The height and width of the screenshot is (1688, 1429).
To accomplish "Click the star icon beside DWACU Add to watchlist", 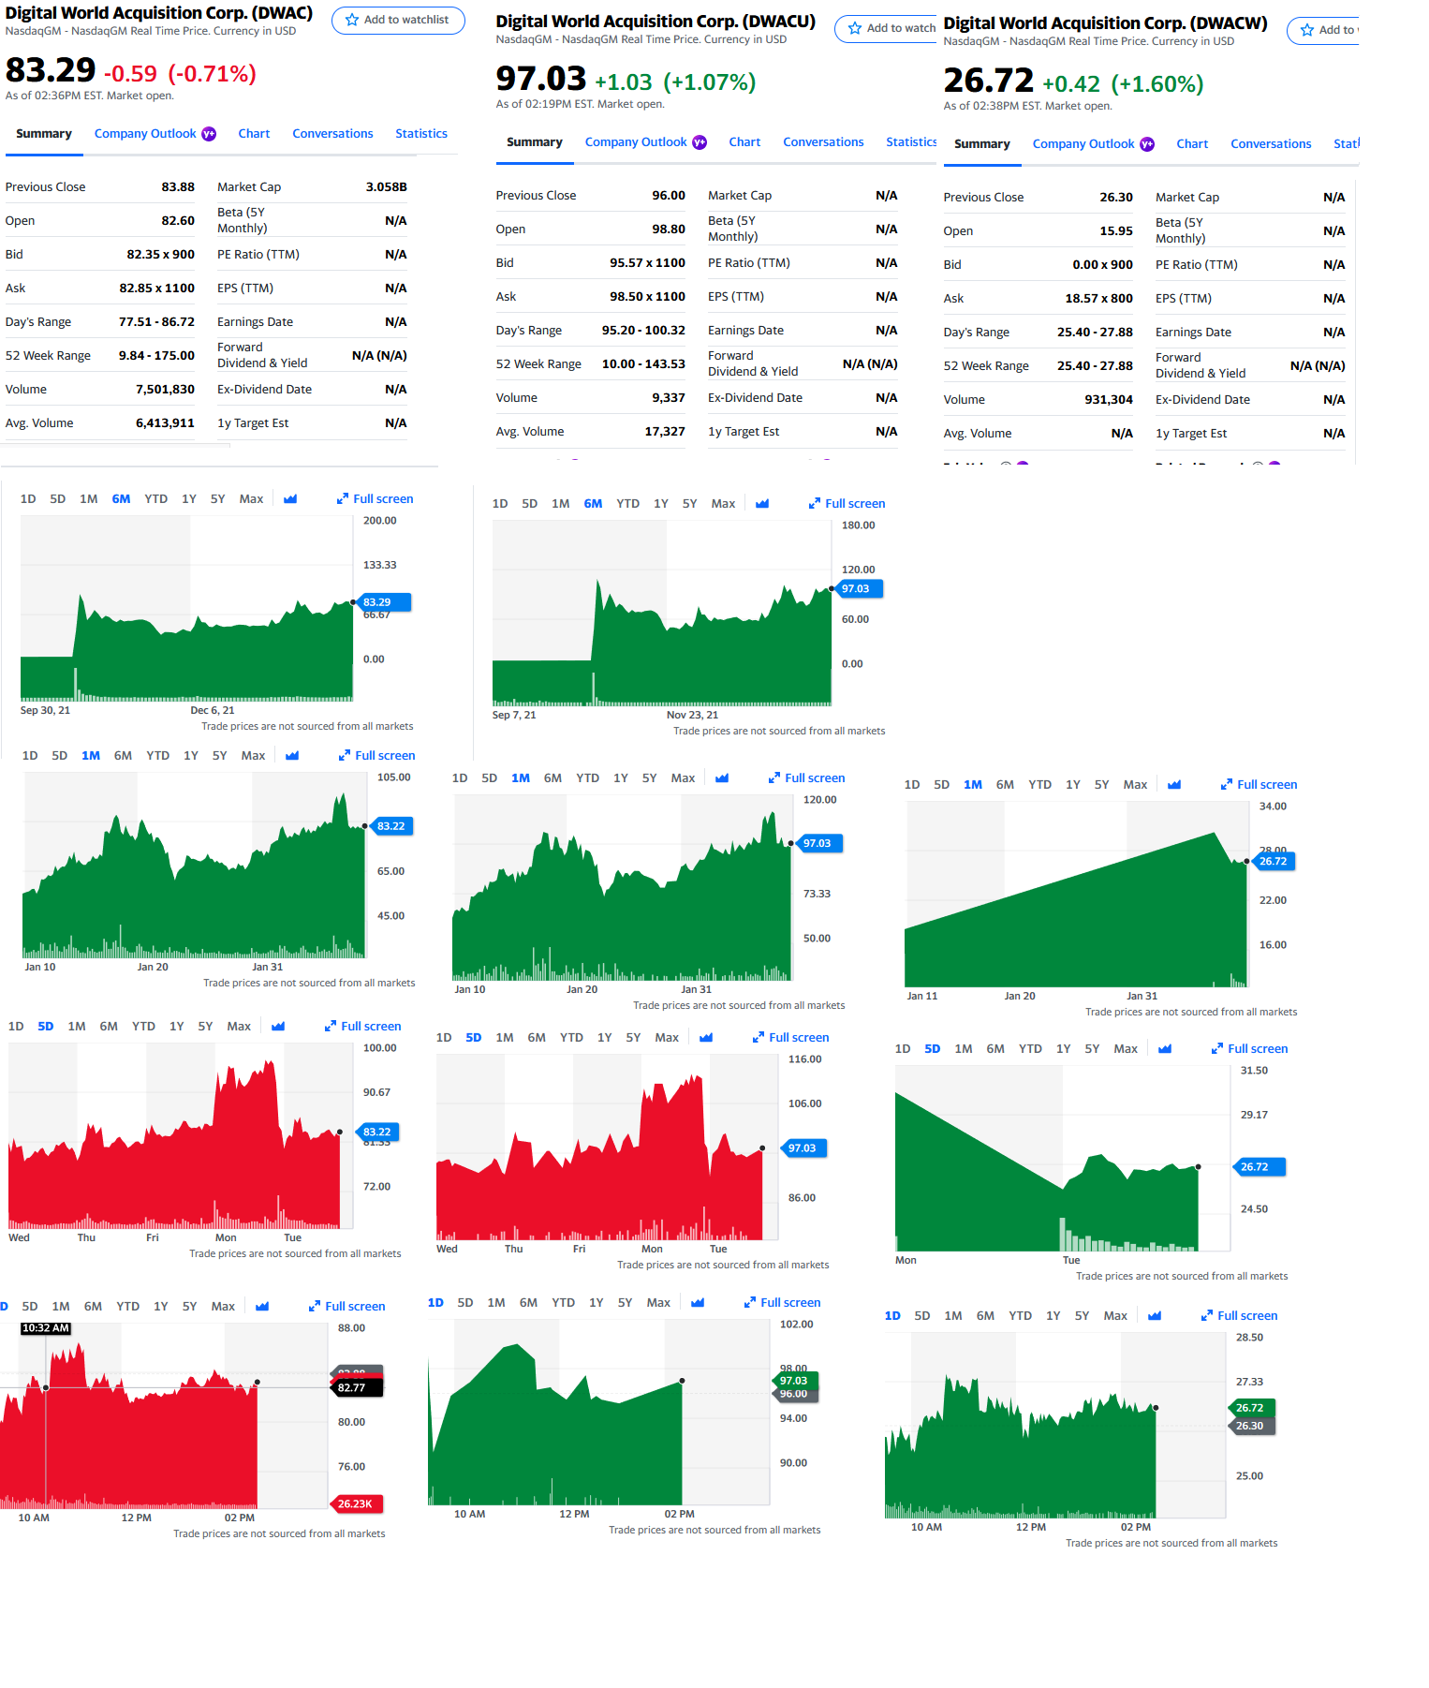I will click(x=855, y=28).
